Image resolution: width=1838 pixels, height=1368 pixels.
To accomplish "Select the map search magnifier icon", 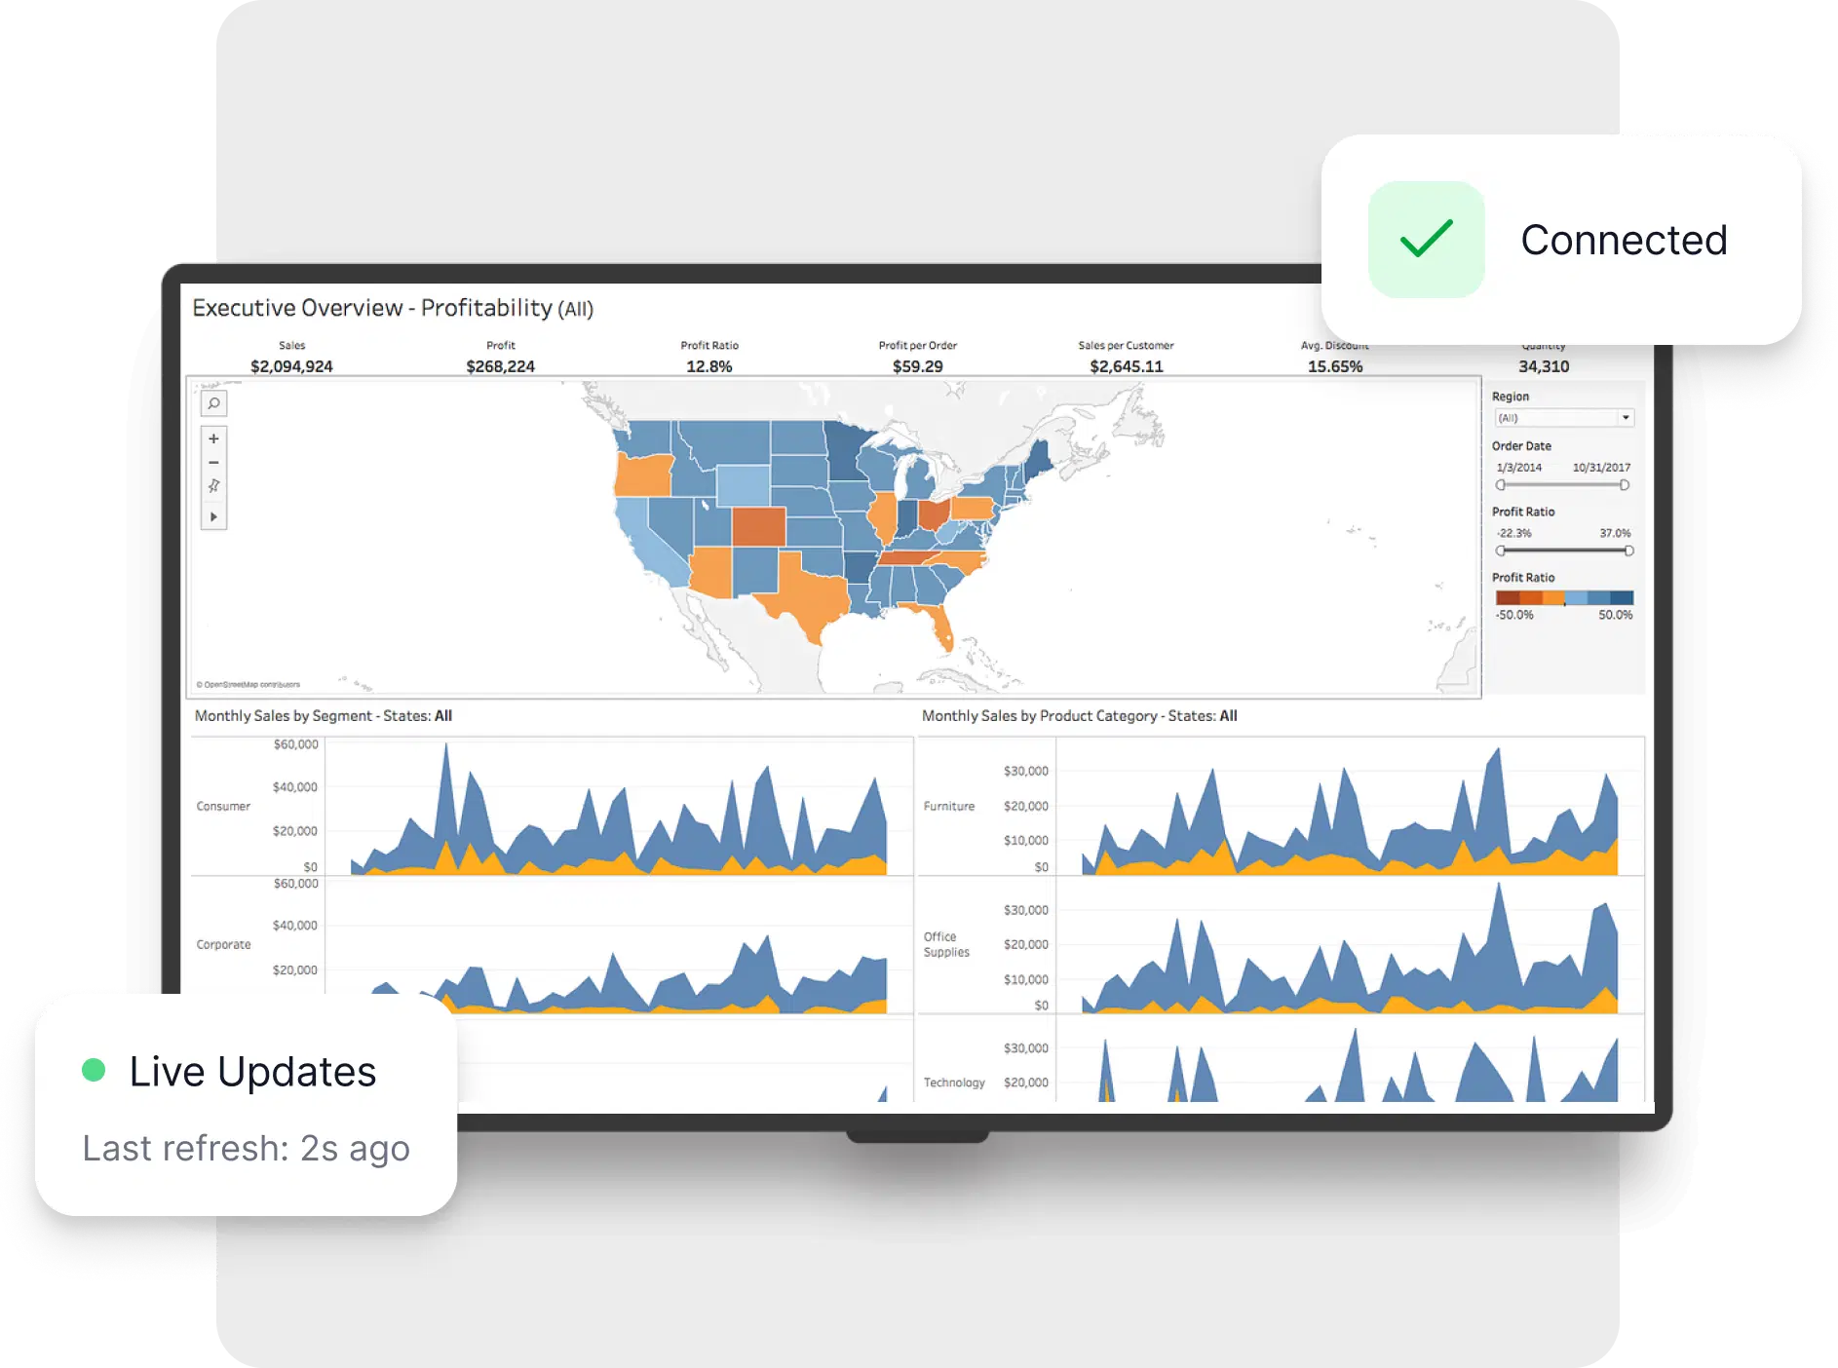I will pos(212,403).
